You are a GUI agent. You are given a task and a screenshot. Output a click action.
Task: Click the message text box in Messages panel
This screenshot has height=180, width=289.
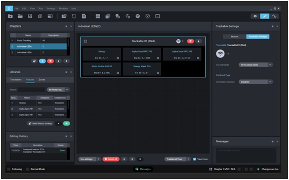[246, 155]
